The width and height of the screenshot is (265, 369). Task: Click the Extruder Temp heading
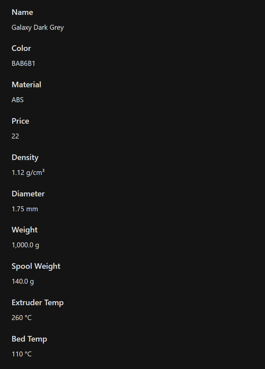point(38,303)
